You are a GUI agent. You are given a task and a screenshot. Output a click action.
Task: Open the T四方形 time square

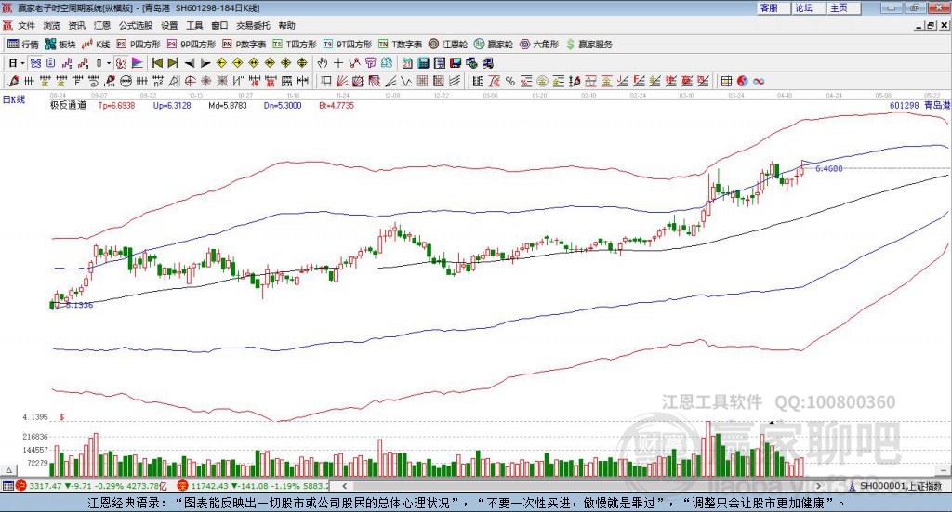[x=295, y=45]
